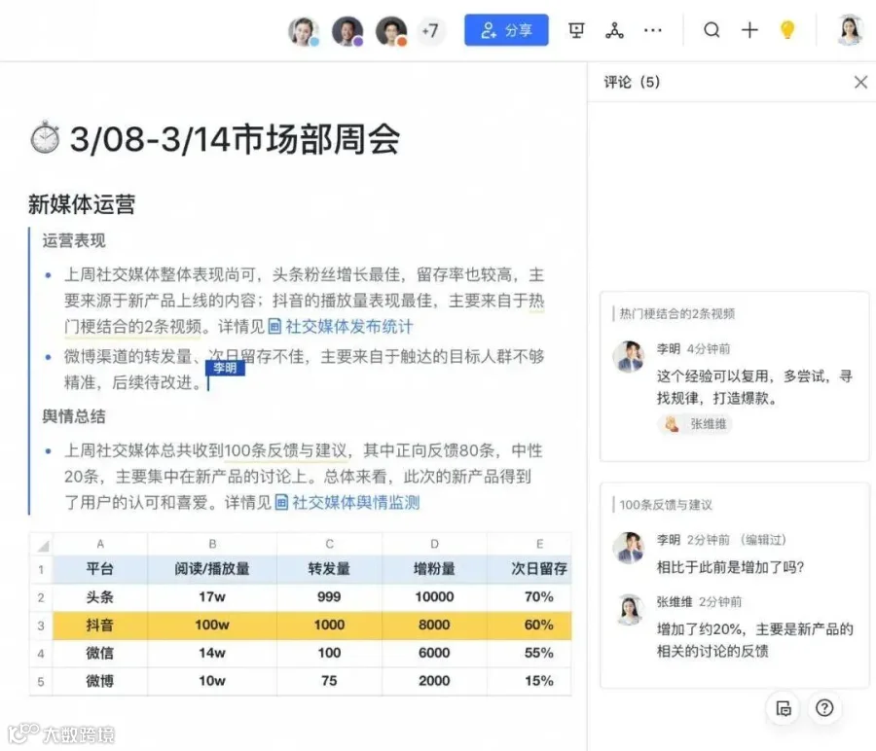The width and height of the screenshot is (876, 751).
Task: Close the 评论 comments panel
Action: (860, 82)
